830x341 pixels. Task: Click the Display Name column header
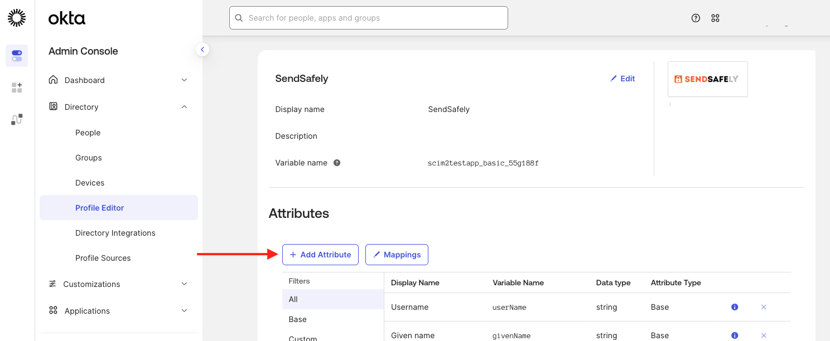[x=415, y=282]
